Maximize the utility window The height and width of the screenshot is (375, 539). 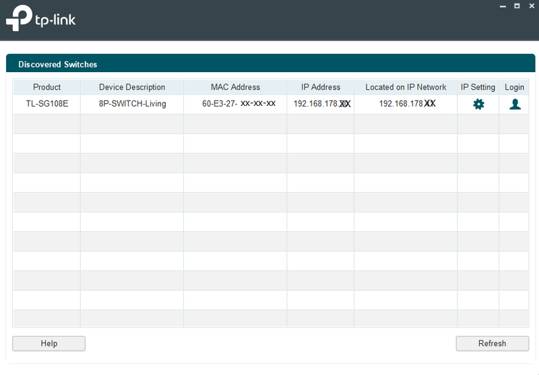click(x=517, y=5)
